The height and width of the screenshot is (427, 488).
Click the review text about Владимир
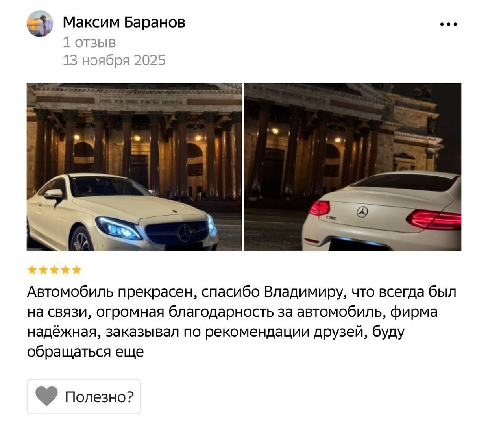pyautogui.click(x=242, y=322)
